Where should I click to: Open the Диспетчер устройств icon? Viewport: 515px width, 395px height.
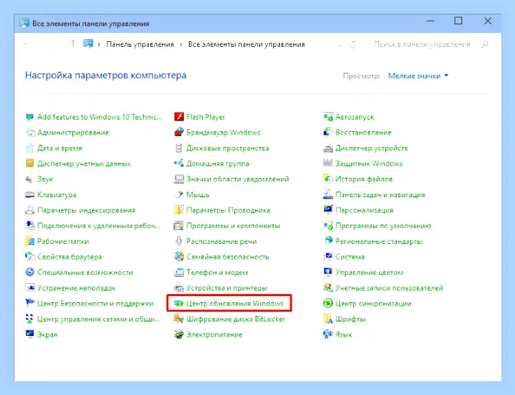click(x=328, y=148)
